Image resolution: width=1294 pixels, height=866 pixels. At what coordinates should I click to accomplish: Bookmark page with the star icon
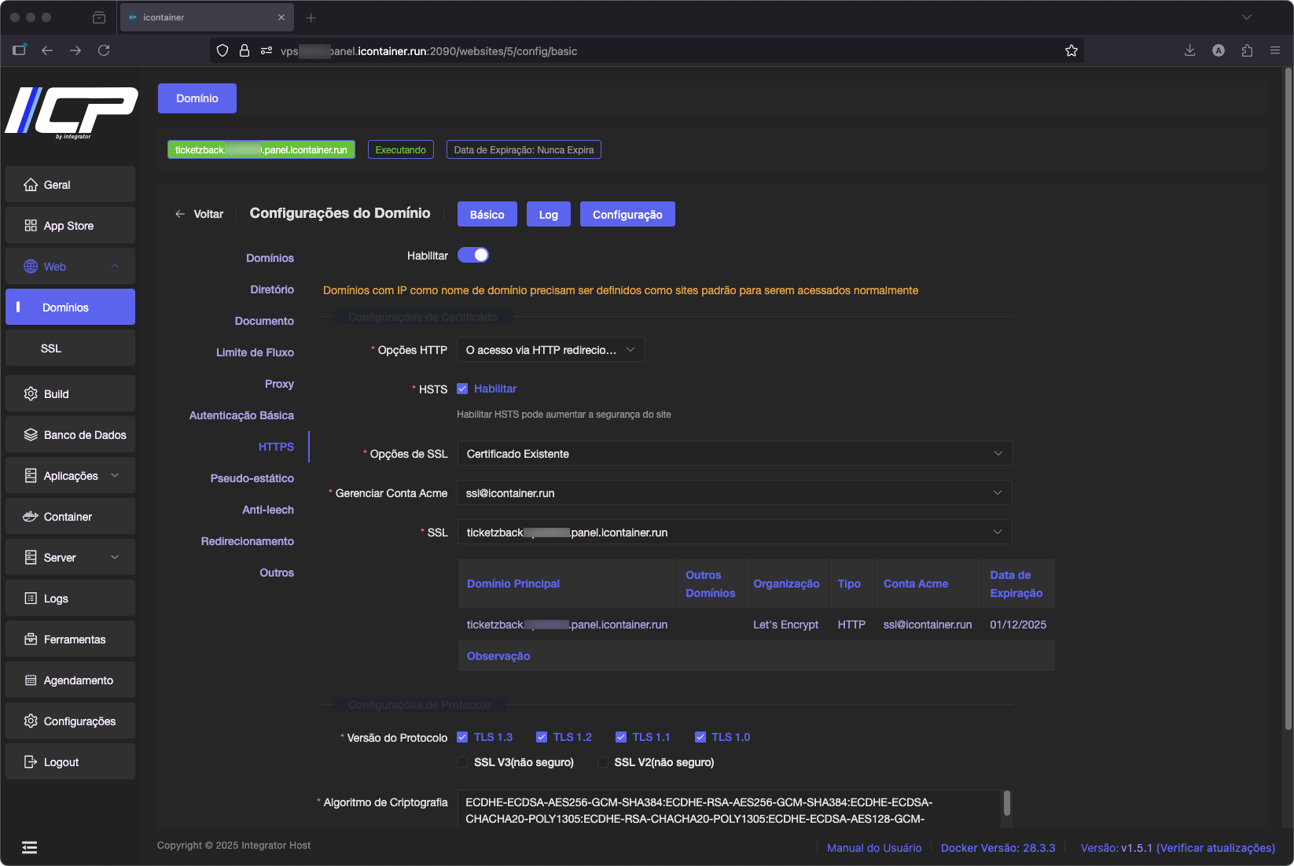1071,51
